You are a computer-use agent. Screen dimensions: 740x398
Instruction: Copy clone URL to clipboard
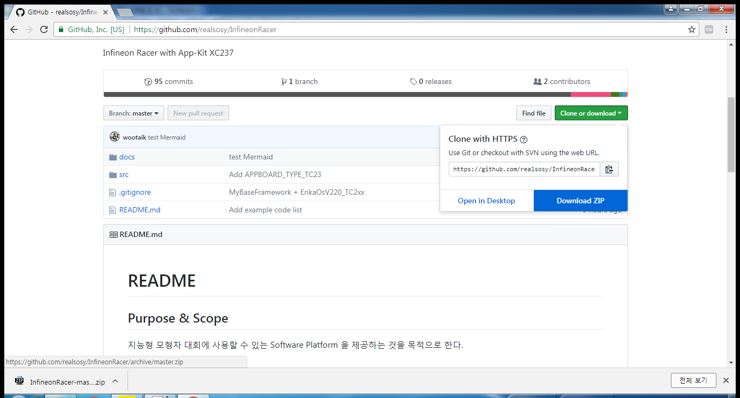(609, 169)
